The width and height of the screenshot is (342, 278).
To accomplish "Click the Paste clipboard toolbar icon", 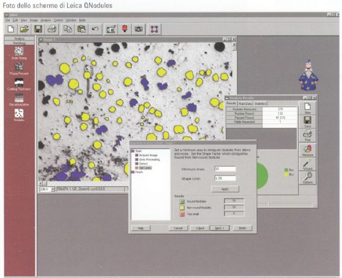I will coord(82,29).
